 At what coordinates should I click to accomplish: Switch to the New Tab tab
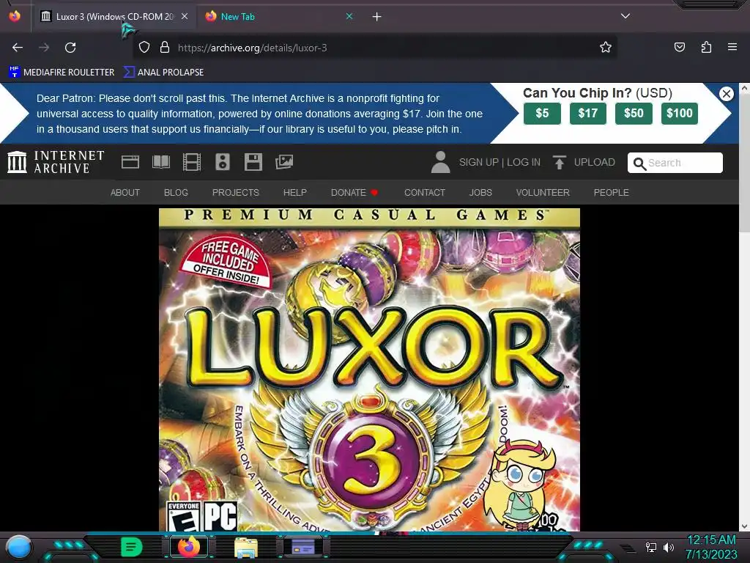pos(280,17)
